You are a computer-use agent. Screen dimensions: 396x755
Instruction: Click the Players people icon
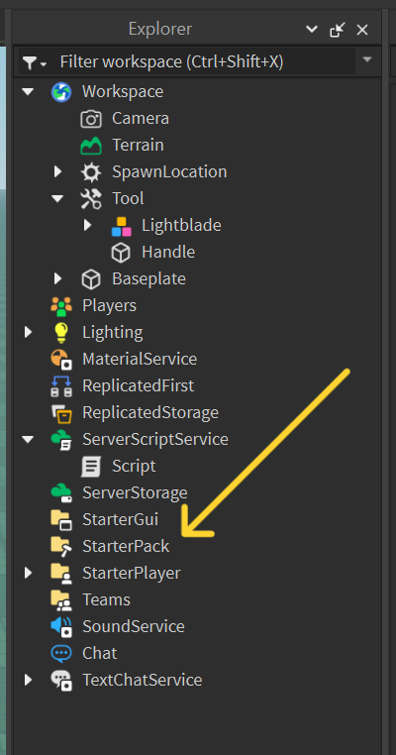coord(61,306)
